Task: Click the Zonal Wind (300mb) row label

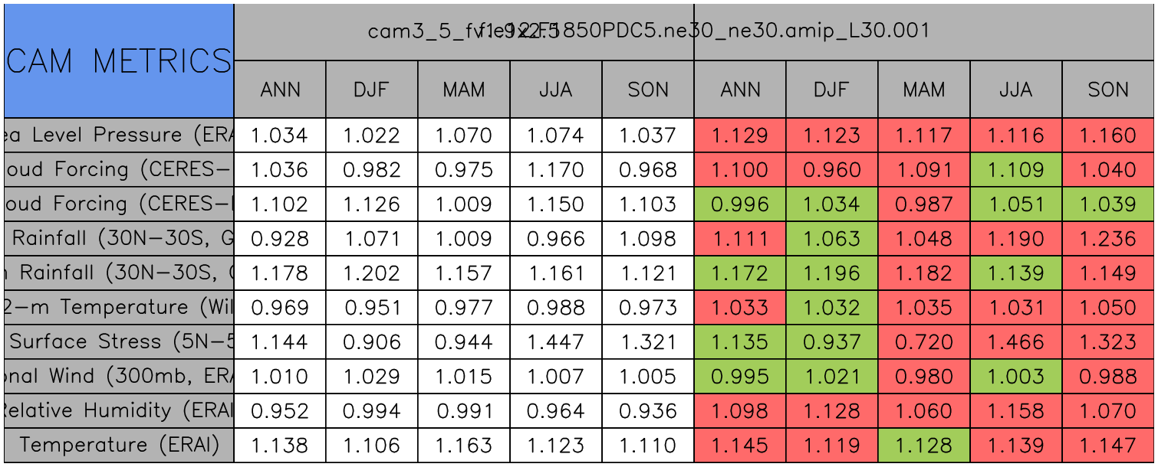Action: pos(119,377)
